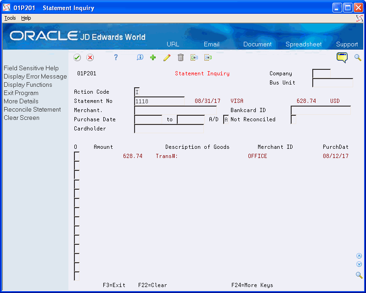The height and width of the screenshot is (293, 366).
Task: Click the Trans#: description text
Action: point(167,156)
